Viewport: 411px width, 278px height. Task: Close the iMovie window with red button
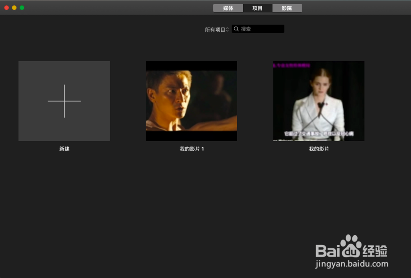click(7, 8)
